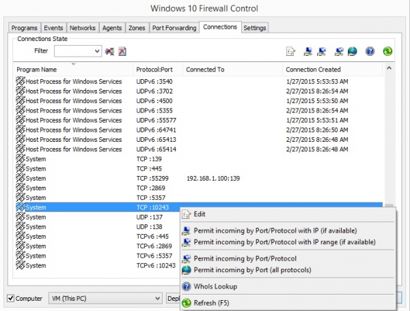Select System row TCP :2869
This screenshot has width=410, height=311.
coord(199,188)
